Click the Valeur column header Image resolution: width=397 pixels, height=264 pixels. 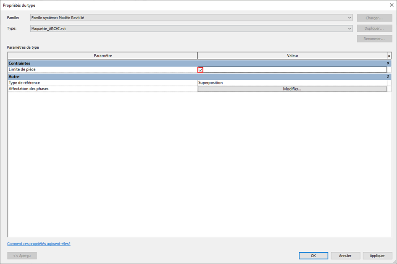pyautogui.click(x=292, y=56)
